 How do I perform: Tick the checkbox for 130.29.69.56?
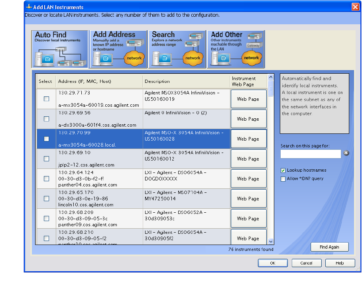(46, 119)
